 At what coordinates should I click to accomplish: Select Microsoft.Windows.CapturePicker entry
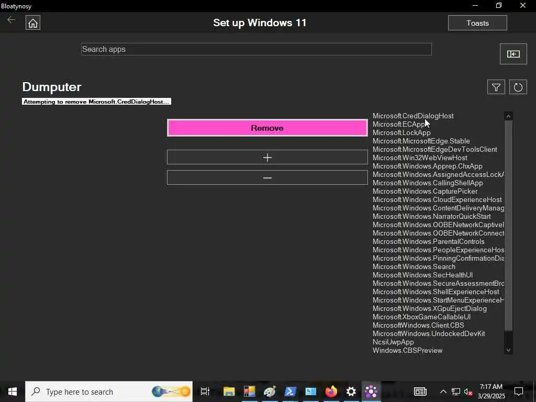425,192
